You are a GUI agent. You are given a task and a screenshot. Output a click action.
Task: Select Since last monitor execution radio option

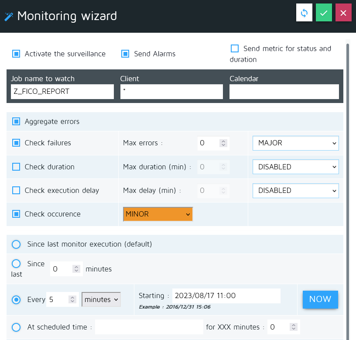(16, 244)
